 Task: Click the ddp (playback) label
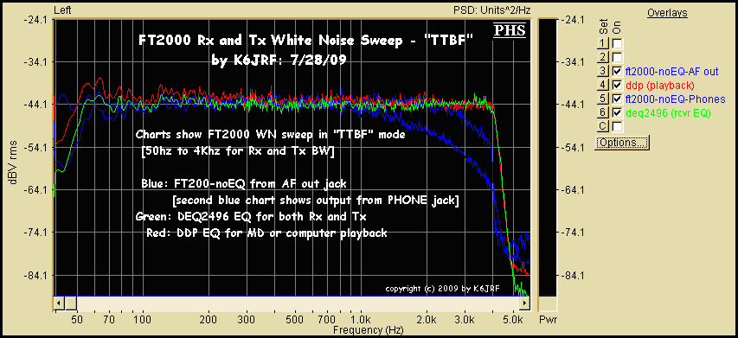[660, 85]
